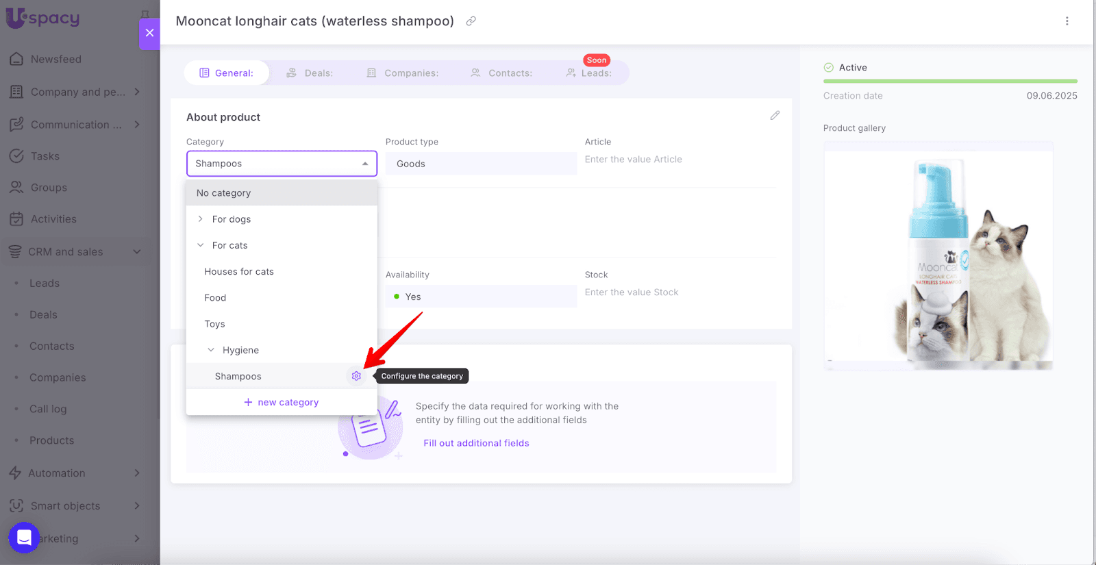Click the product gallery image thumbnail
Viewport: 1096px width, 565px height.
point(938,257)
